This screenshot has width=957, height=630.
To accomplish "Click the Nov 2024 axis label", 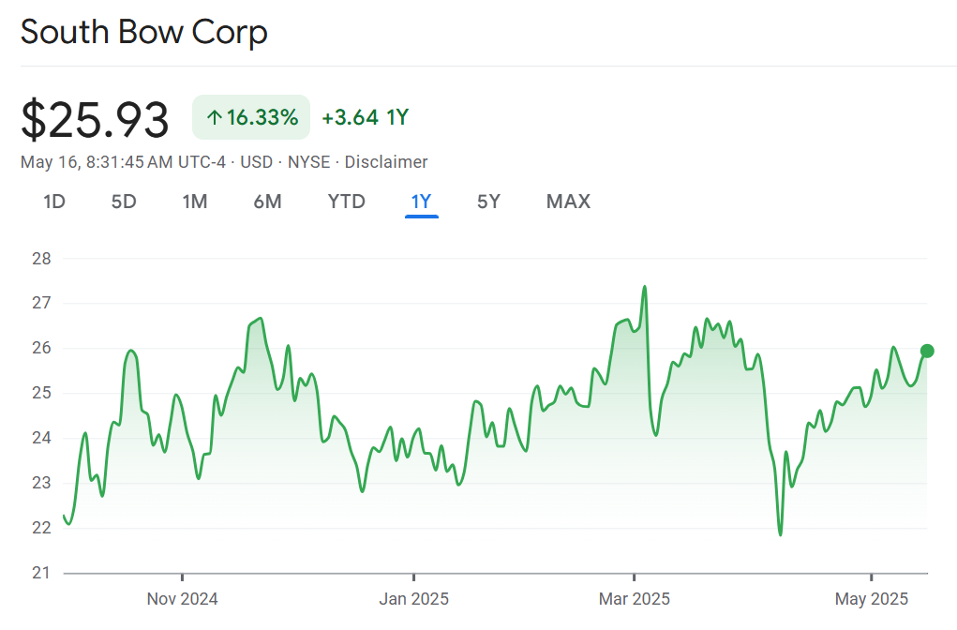I will (x=183, y=599).
